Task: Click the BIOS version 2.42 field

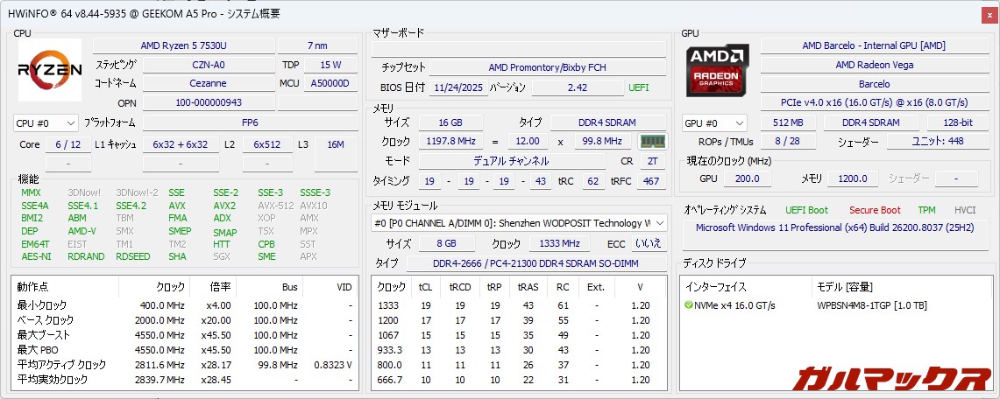Action: (x=578, y=87)
